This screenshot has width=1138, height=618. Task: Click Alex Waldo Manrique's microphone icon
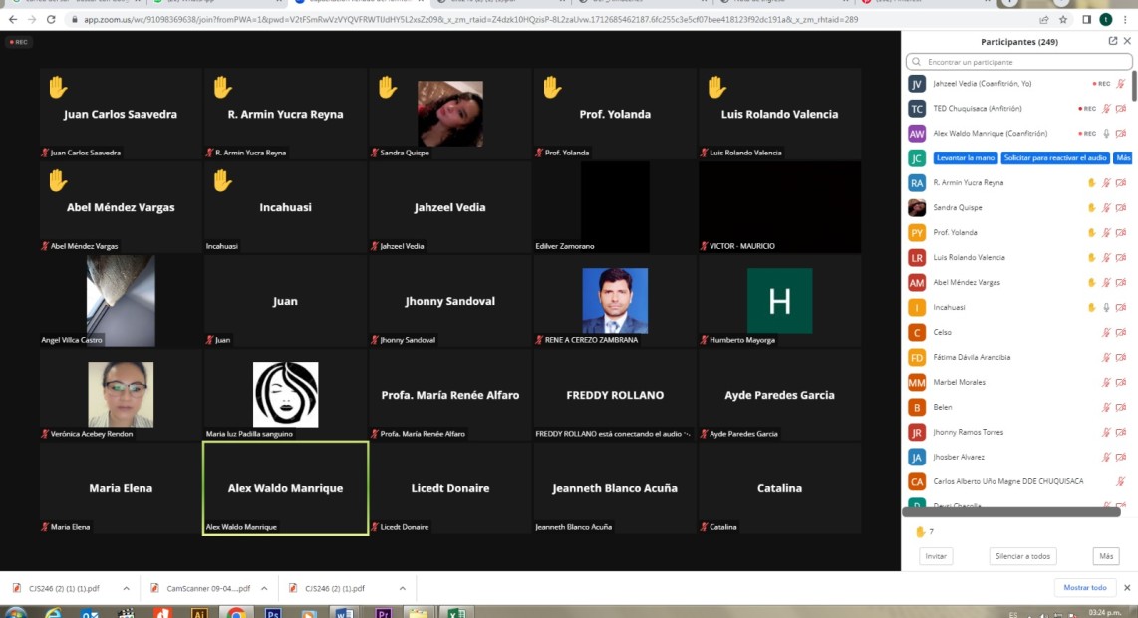pos(1106,134)
